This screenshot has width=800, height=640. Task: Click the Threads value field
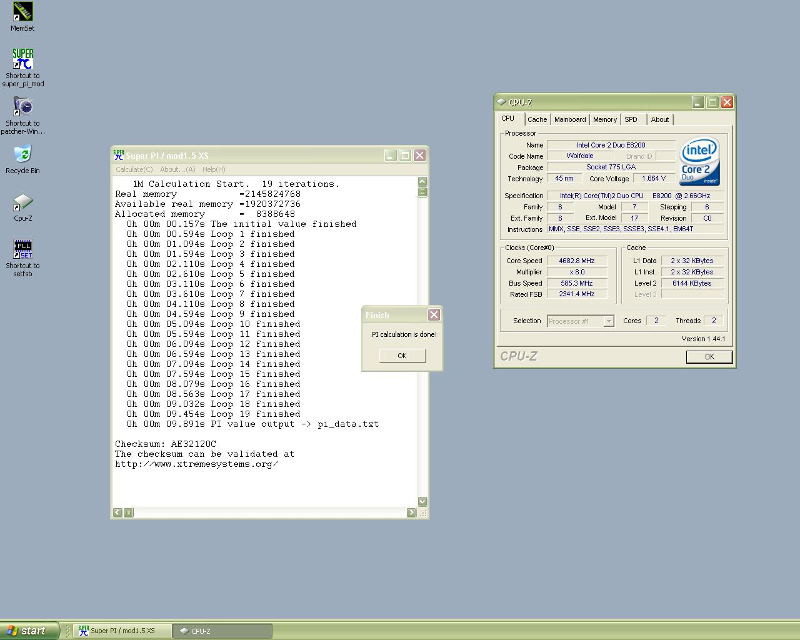click(714, 321)
